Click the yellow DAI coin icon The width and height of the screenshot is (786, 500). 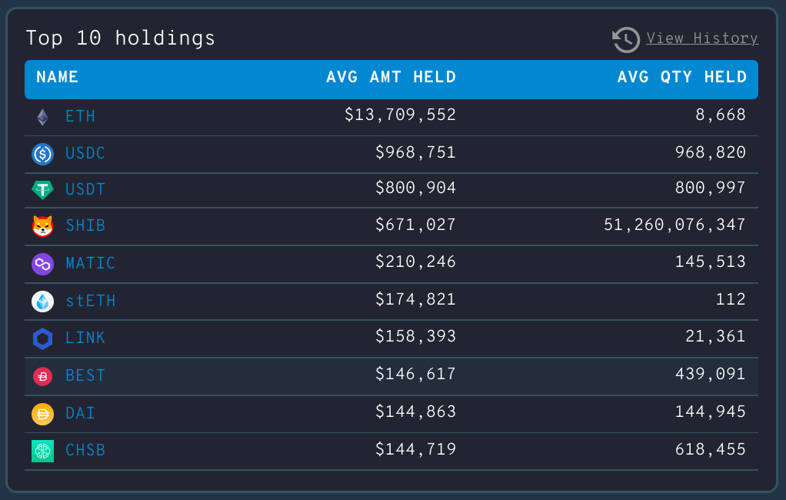(x=42, y=414)
